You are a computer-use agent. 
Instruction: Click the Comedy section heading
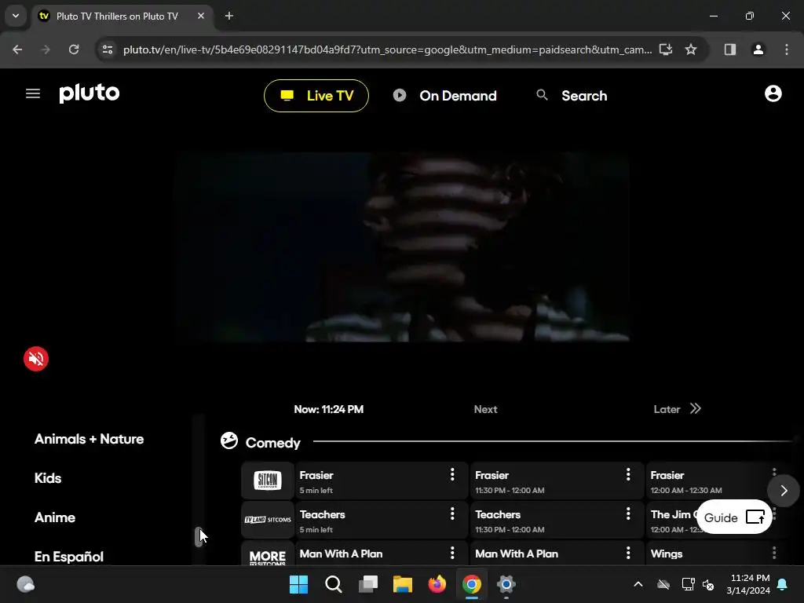click(272, 443)
